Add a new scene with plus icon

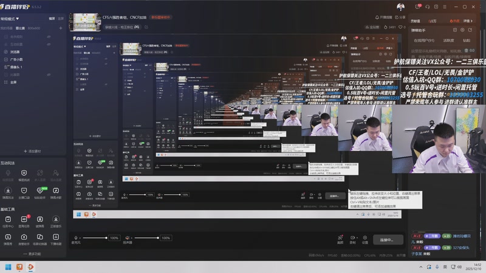pyautogui.click(x=61, y=28)
